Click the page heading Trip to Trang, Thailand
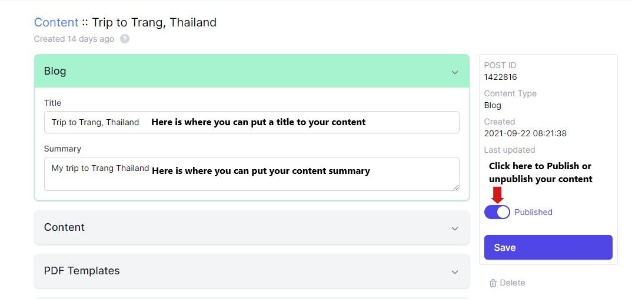The height and width of the screenshot is (299, 632). click(154, 22)
